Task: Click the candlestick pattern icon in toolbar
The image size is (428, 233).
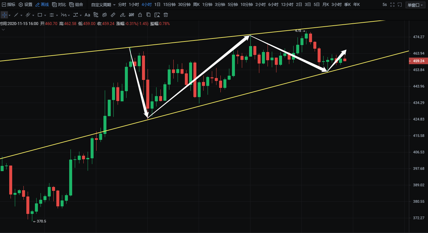Action: point(131,15)
